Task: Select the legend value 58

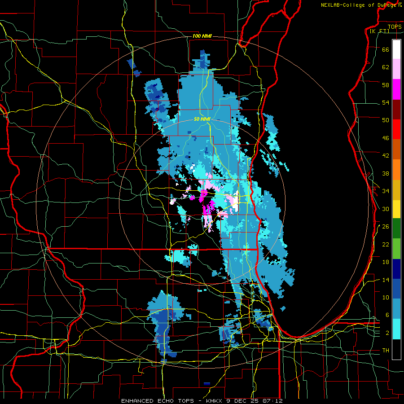Action: click(x=386, y=85)
